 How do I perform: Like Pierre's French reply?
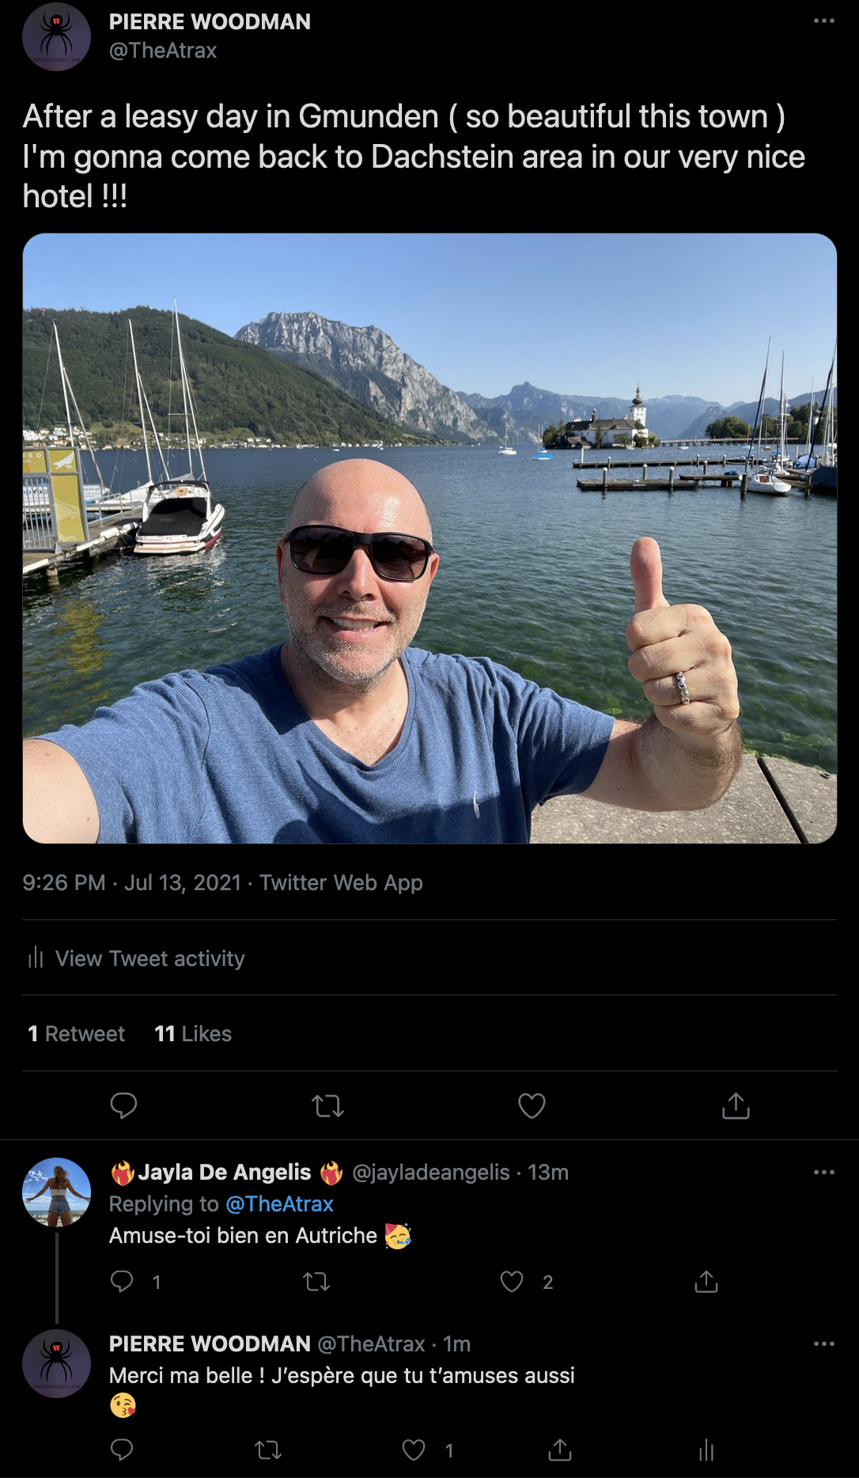[x=414, y=1450]
